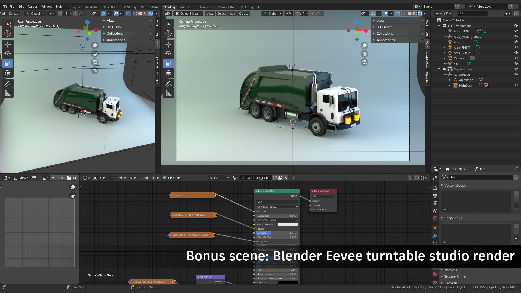Switch to the Animation workspace tab
The image size is (521, 293).
(187, 7)
